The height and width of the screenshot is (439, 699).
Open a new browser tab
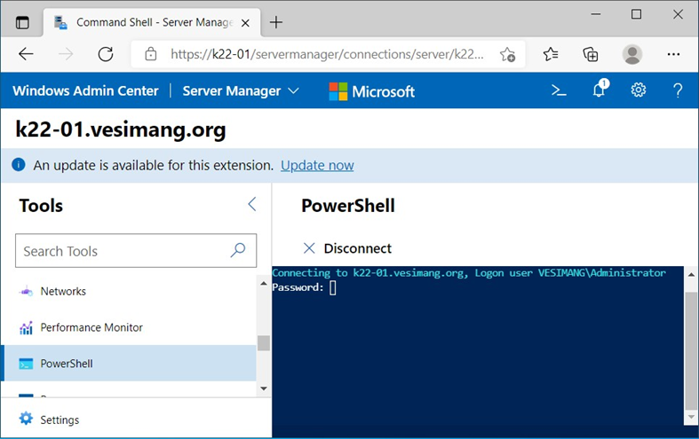coord(276,22)
